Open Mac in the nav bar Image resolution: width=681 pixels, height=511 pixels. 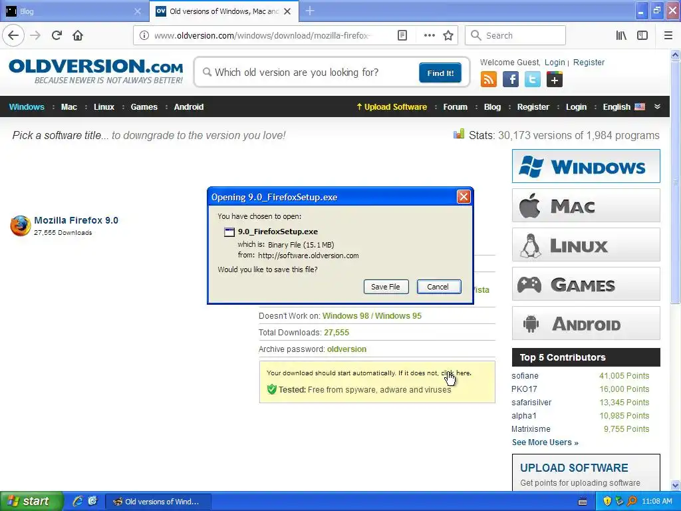pyautogui.click(x=68, y=107)
